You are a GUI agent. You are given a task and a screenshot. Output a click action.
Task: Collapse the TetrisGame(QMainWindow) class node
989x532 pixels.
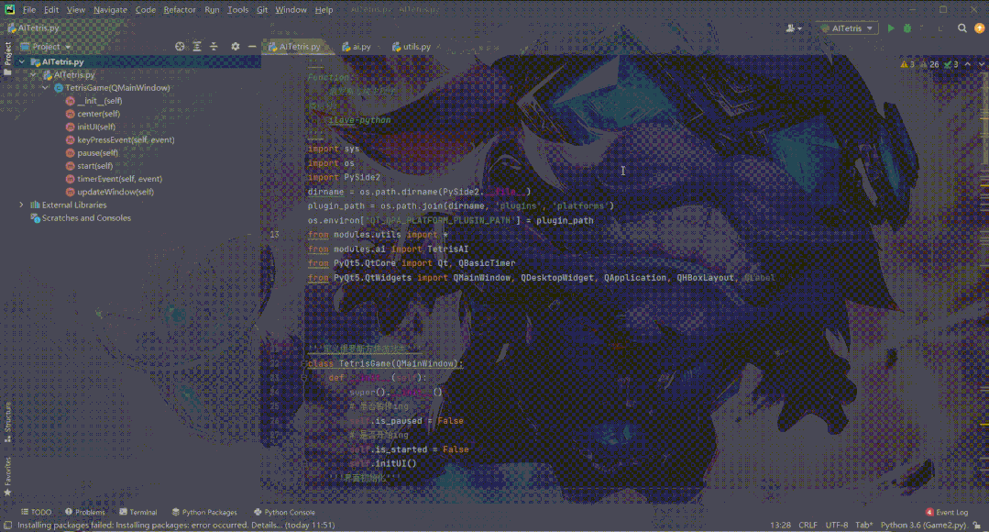click(x=46, y=88)
